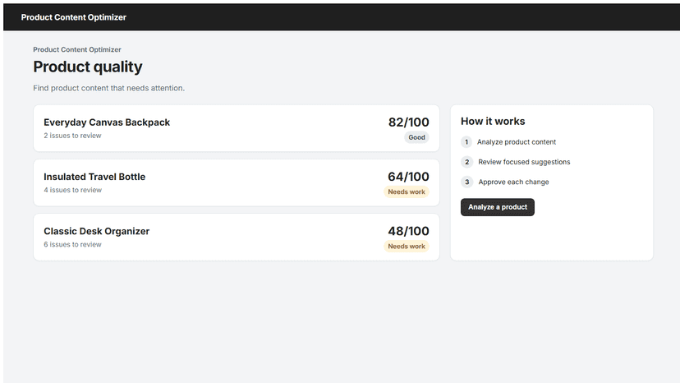
Task: Click the step 1 number circle
Action: tap(466, 142)
